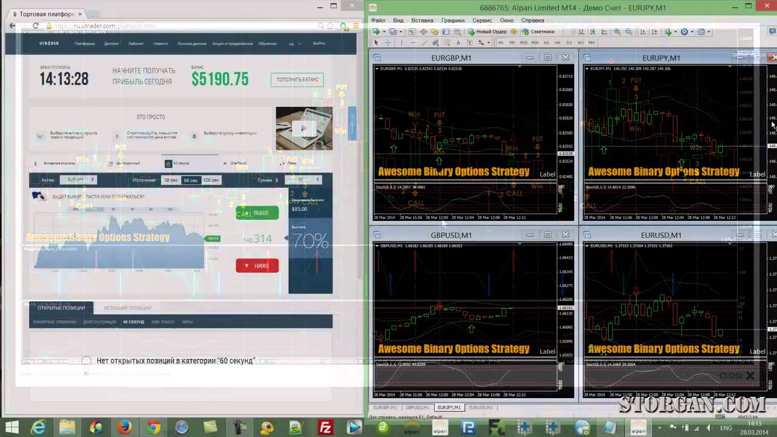Open the ru language selector

[x=294, y=44]
